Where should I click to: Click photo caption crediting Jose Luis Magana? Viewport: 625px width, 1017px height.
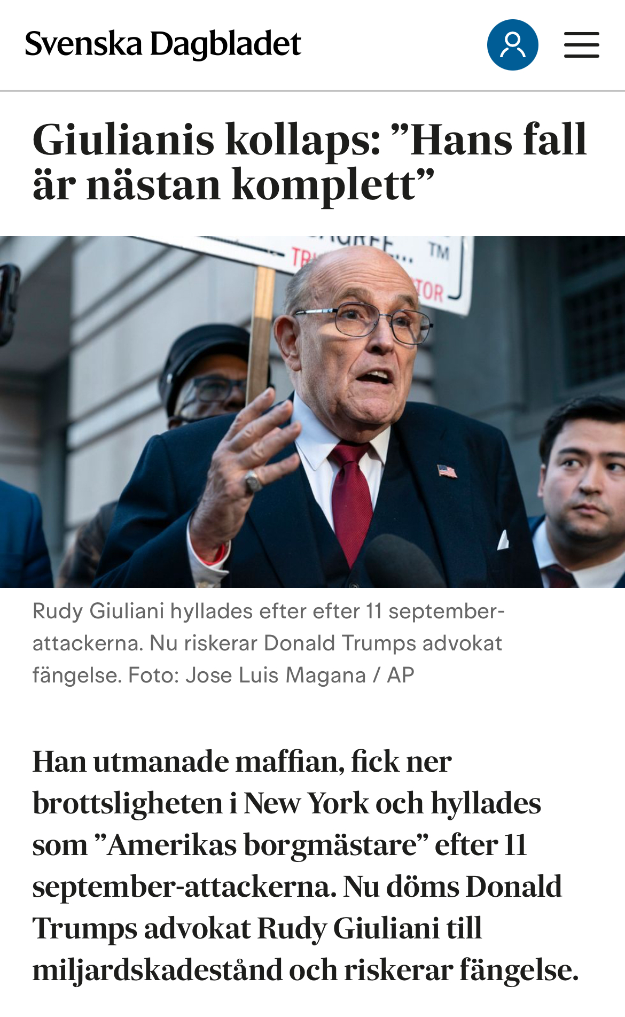269,643
